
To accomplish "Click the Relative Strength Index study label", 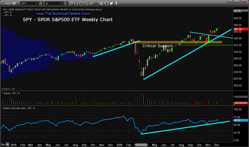I will [18, 108].
